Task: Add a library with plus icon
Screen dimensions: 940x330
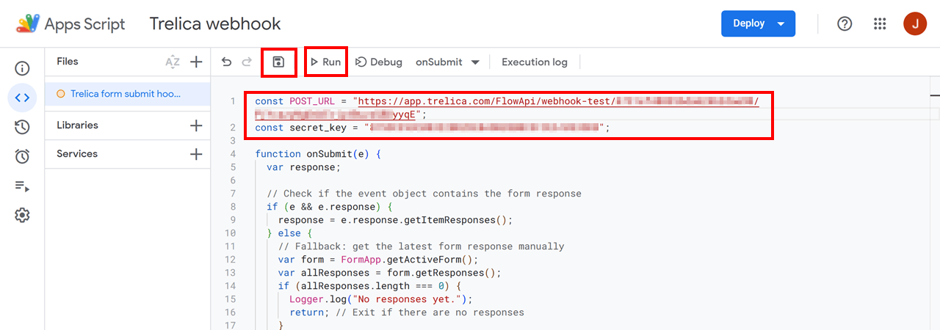Action: pos(196,125)
